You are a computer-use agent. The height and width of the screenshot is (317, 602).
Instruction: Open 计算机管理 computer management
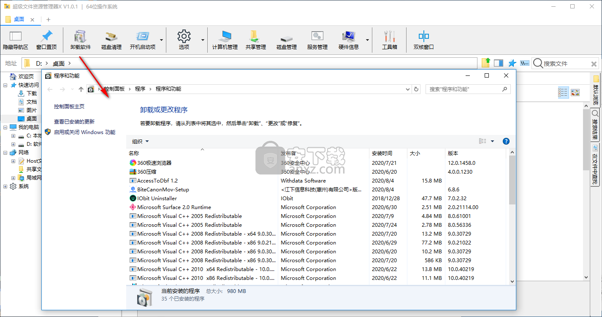[225, 40]
